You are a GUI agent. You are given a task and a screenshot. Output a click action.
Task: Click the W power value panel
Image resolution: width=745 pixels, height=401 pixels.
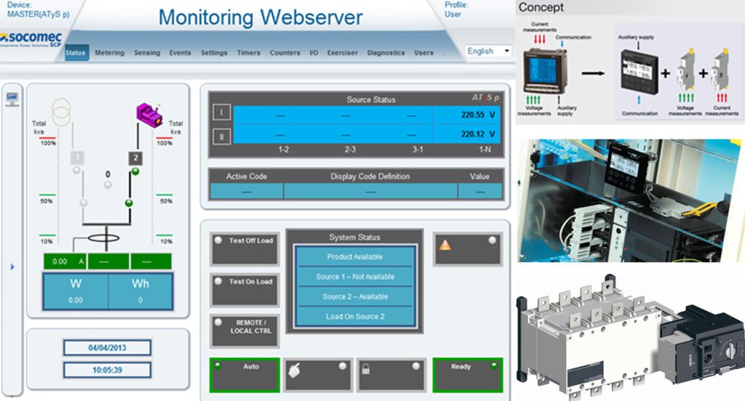(x=76, y=291)
